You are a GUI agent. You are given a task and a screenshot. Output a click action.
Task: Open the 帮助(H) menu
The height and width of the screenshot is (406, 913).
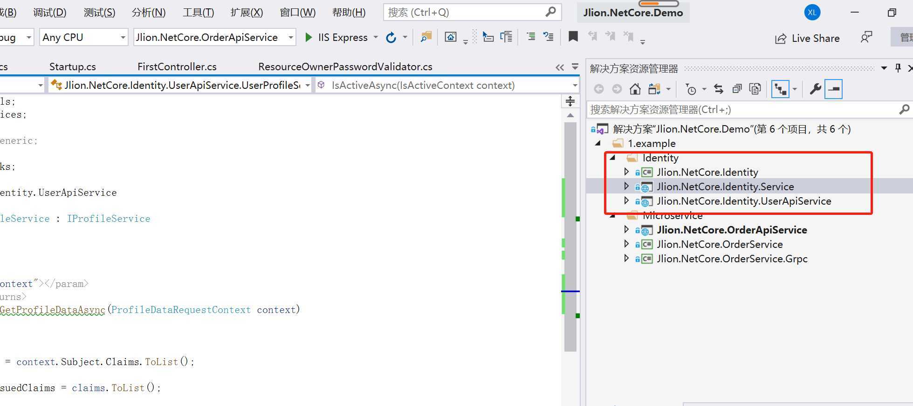(x=349, y=13)
